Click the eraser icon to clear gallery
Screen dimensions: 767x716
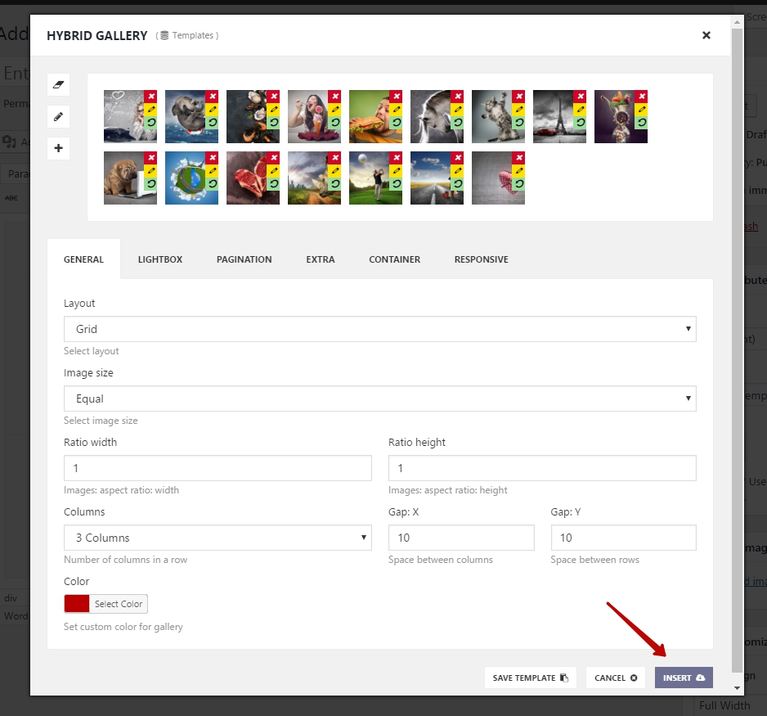tap(58, 84)
